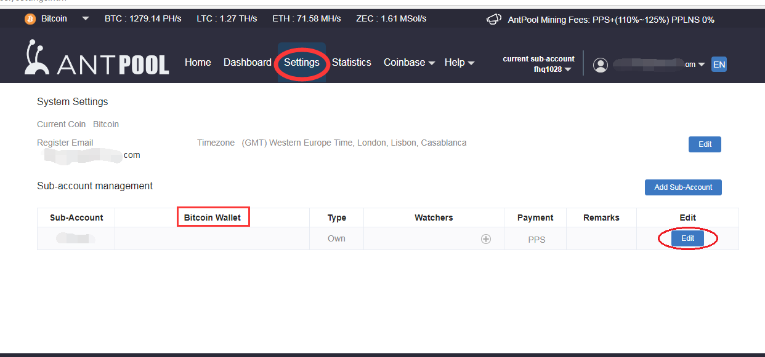Click the Sub-account management heading
Screen dimensions: 765x357
click(95, 186)
